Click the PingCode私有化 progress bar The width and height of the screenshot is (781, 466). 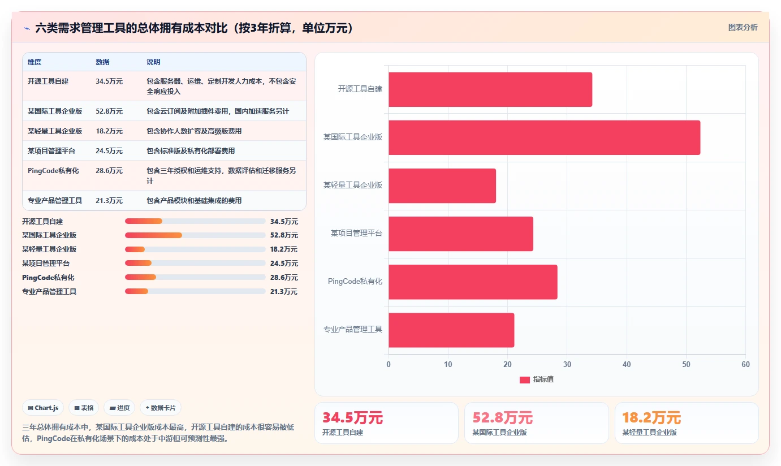pyautogui.click(x=195, y=277)
